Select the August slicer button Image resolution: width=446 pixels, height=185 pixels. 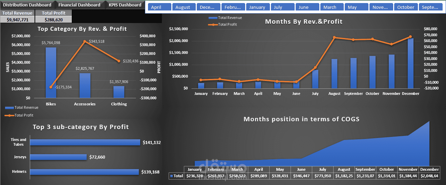(184, 7)
